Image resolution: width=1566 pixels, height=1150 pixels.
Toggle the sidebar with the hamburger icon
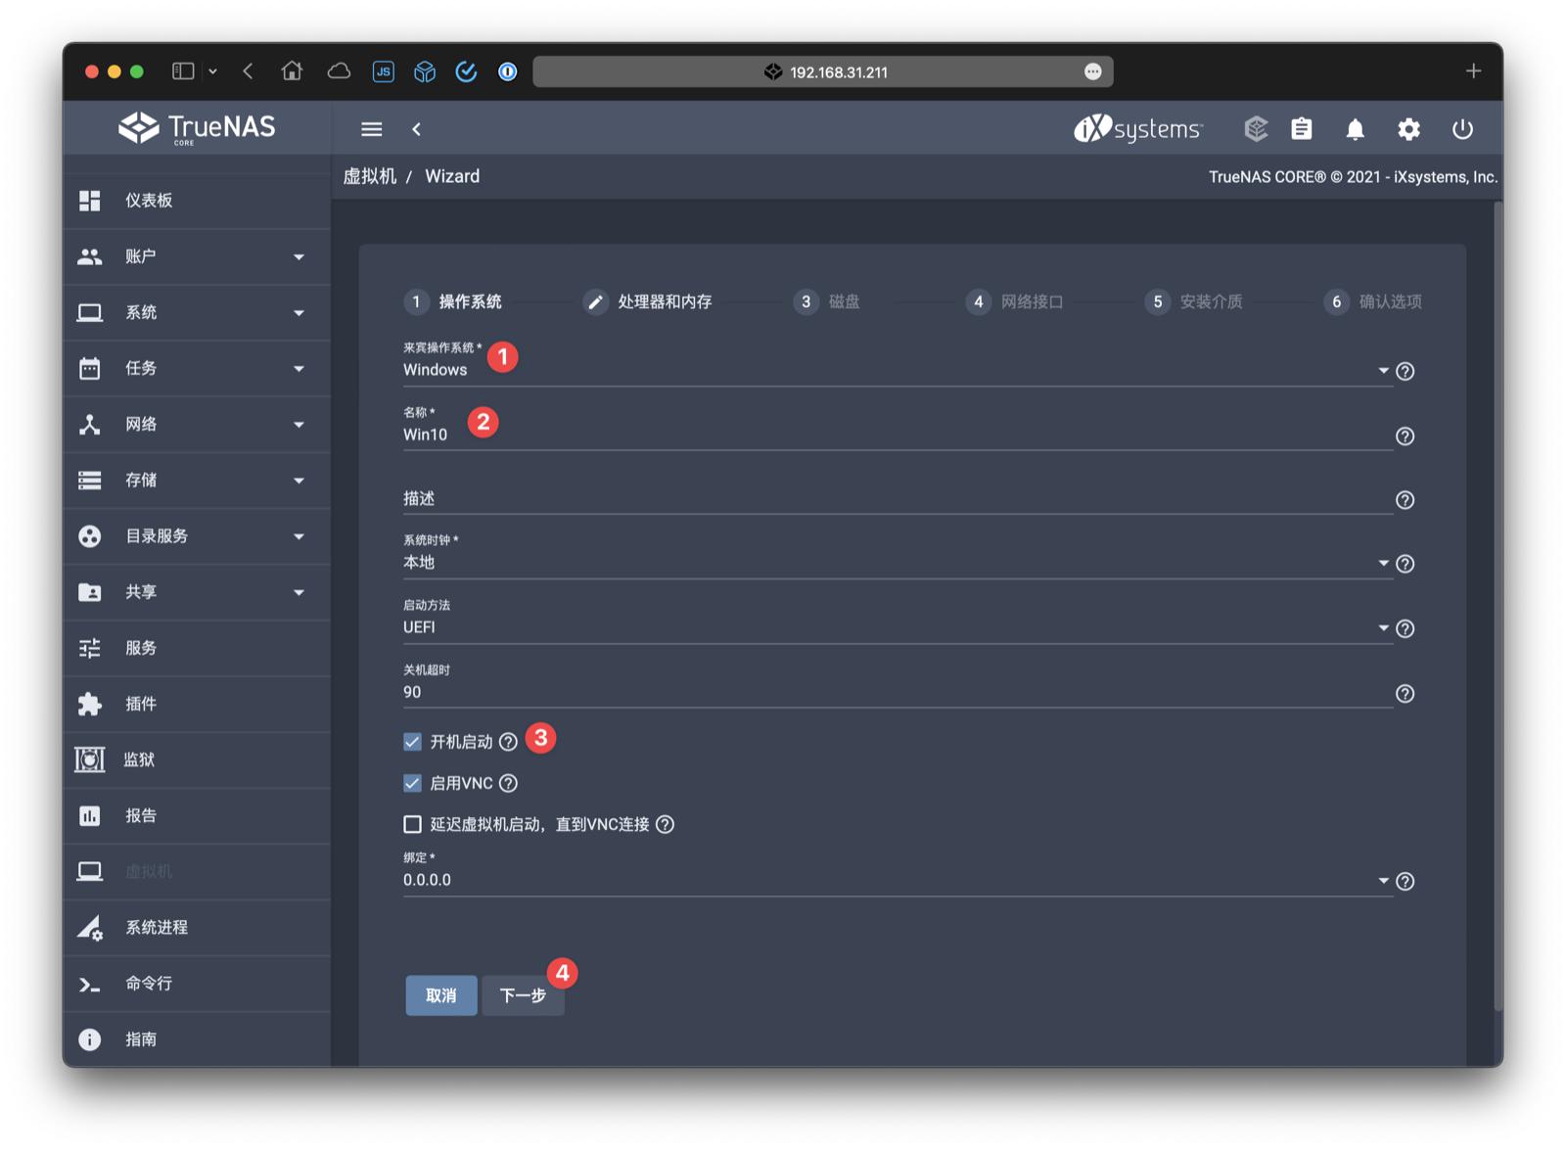(x=370, y=128)
